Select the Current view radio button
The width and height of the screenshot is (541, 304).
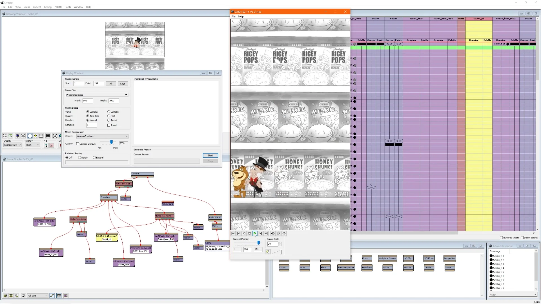109,112
